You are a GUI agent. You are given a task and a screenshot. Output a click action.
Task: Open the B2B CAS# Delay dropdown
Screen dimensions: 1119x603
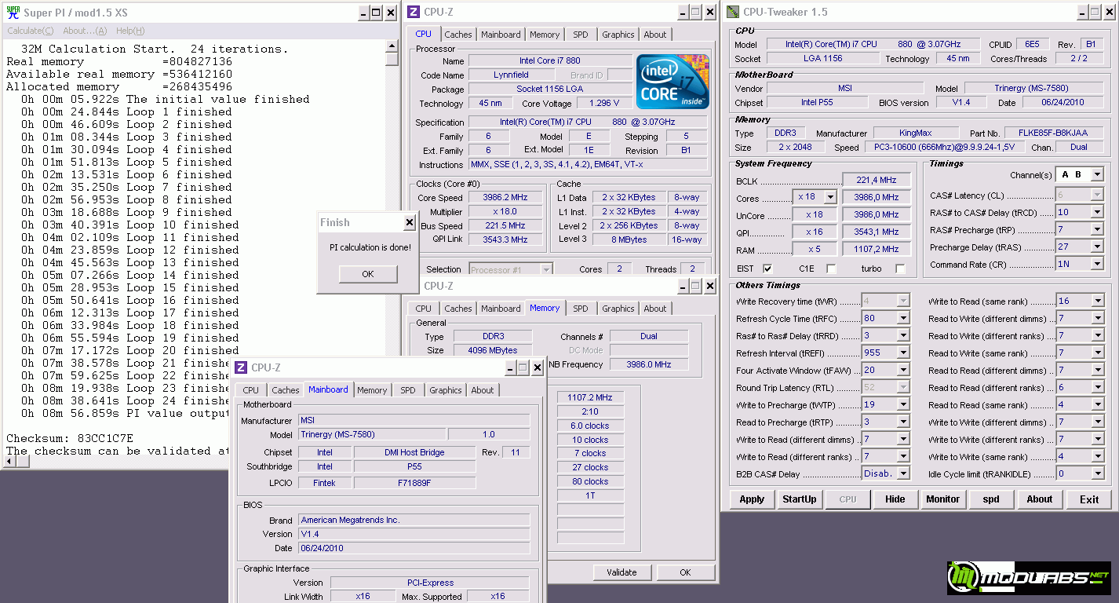click(903, 474)
